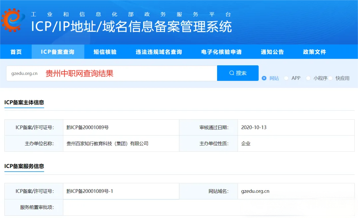Viewport: 358px width, 218px height.
Task: Open 违法违规域名查询 tab
Action: 159,52
